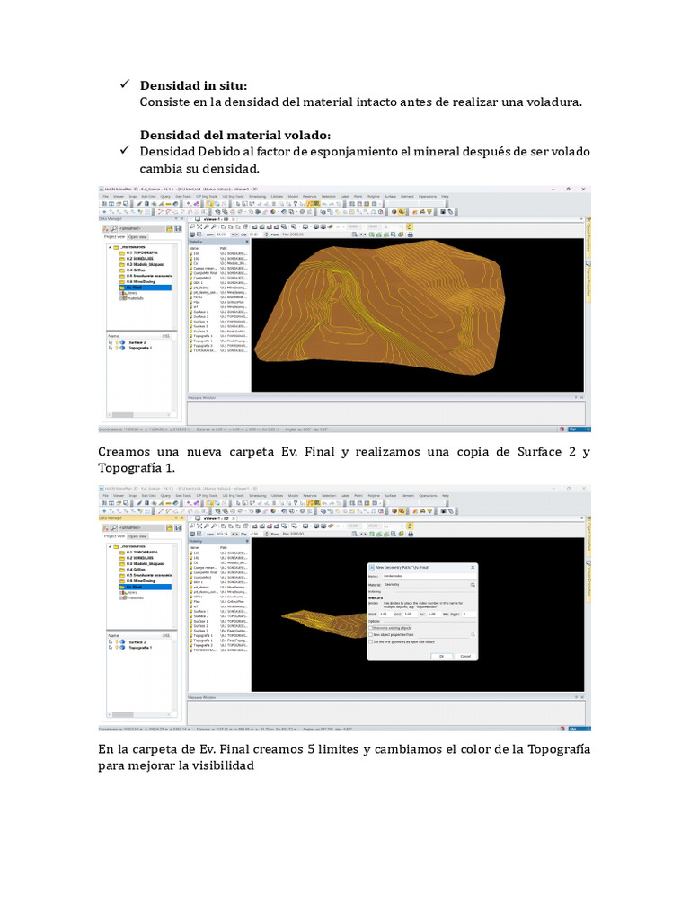
Task: Click the horizontal scrollbar in upper Data Manager
Action: click(137, 415)
